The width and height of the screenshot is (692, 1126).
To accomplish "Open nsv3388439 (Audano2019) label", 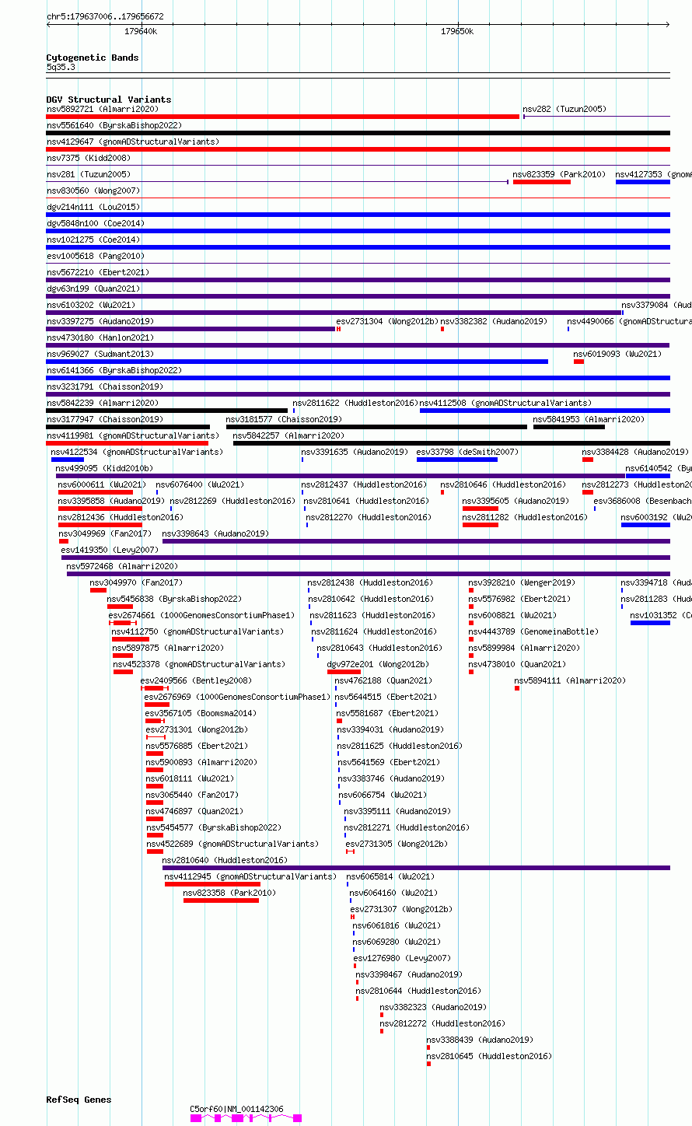I will coord(480,1040).
